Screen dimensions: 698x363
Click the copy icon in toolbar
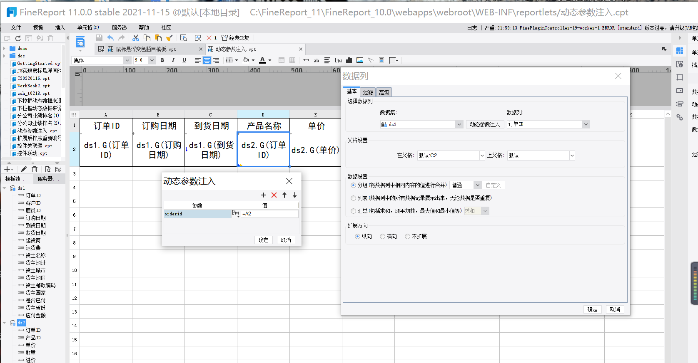click(147, 38)
